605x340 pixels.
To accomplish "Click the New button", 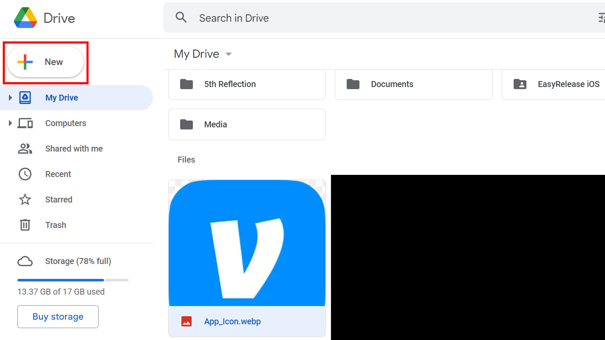I will point(45,62).
